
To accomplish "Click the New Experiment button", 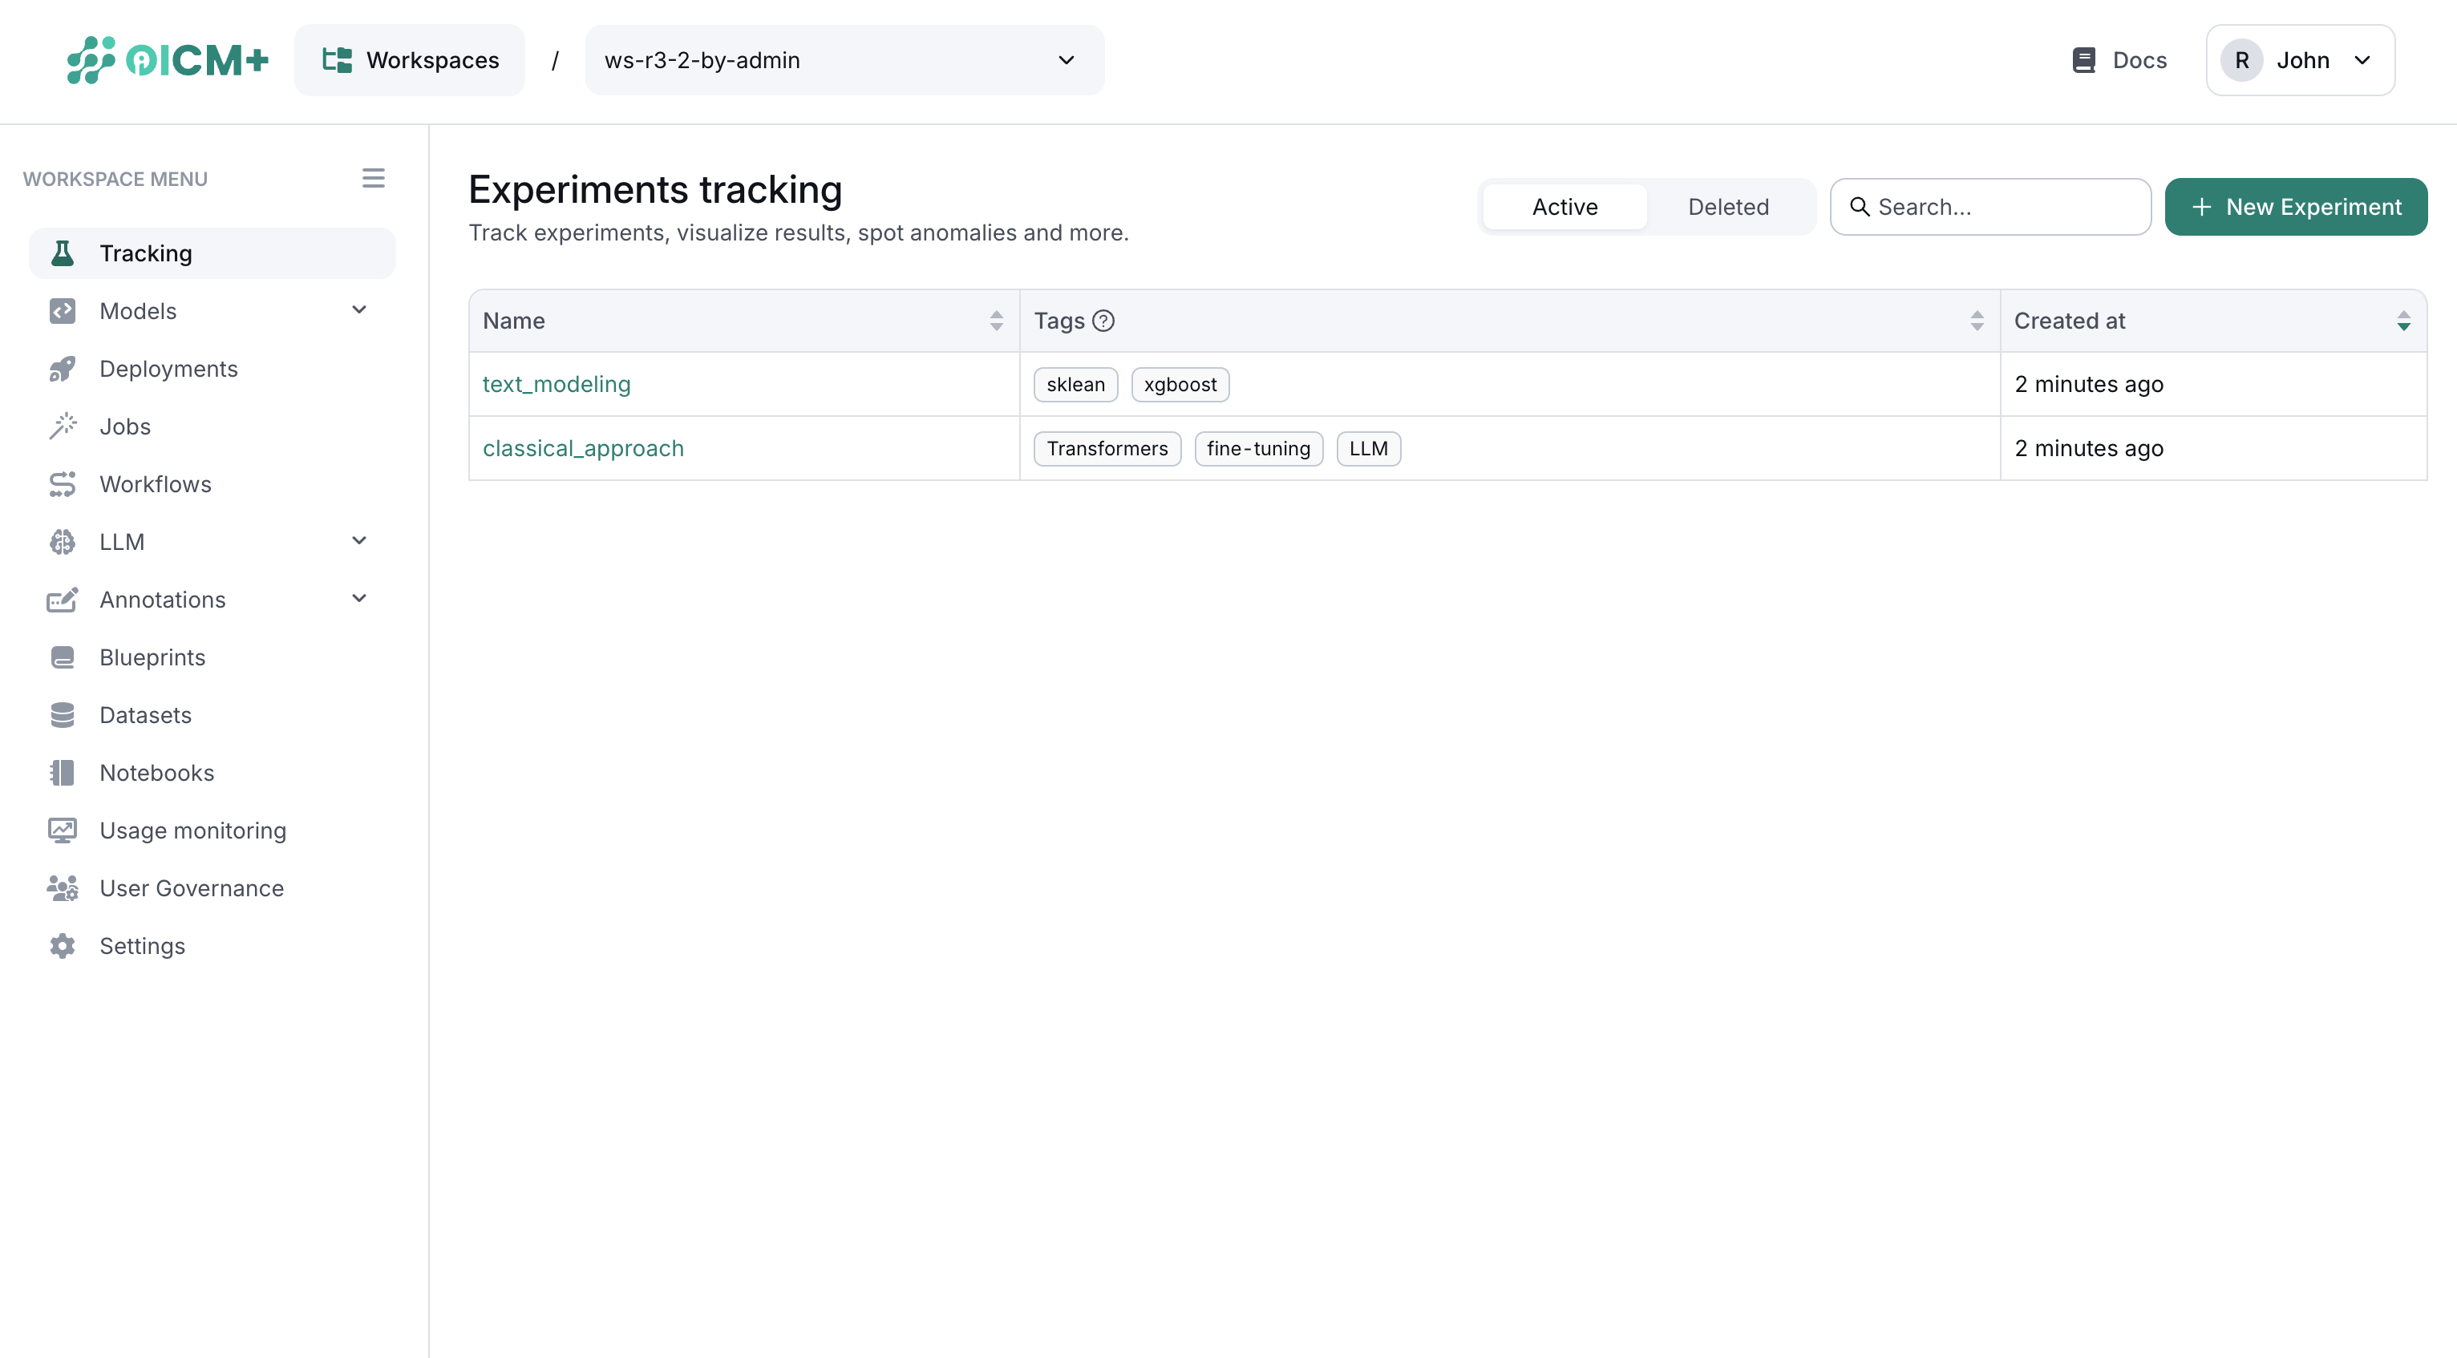I will [x=2295, y=207].
